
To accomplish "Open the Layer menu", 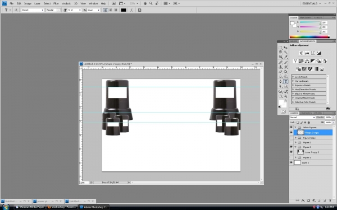I will click(x=38, y=3).
